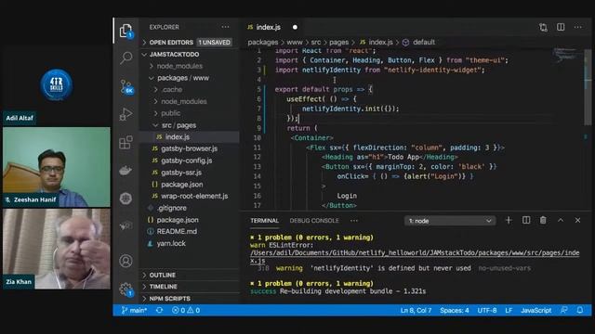Click 'Ln 8, Col 7' cursor position
This screenshot has height=334, width=595.
[x=416, y=310]
